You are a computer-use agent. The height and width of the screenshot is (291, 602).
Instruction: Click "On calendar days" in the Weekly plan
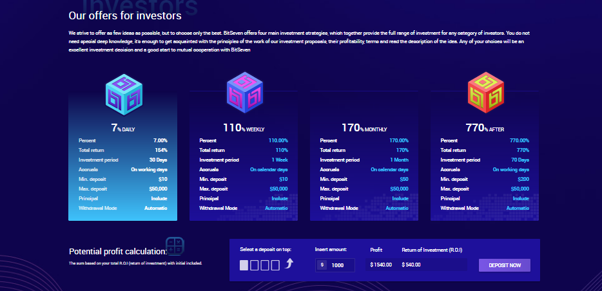click(x=269, y=169)
